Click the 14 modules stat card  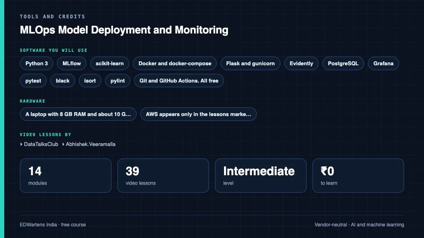[x=66, y=176]
